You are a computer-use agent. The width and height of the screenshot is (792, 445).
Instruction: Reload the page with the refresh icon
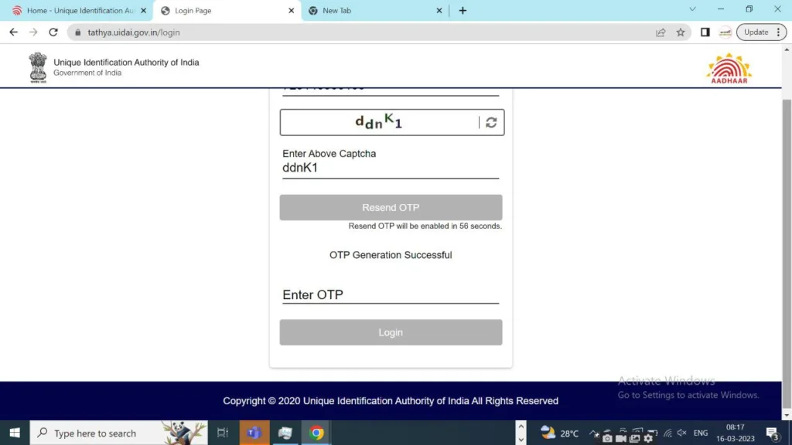pyautogui.click(x=53, y=32)
